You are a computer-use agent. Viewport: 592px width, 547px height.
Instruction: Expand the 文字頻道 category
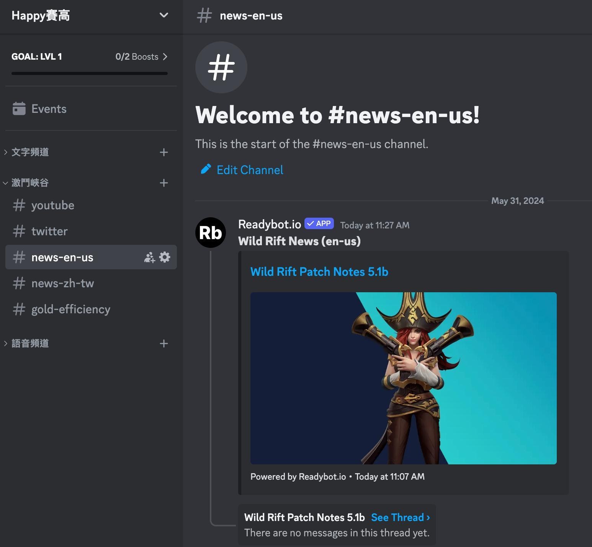[29, 152]
